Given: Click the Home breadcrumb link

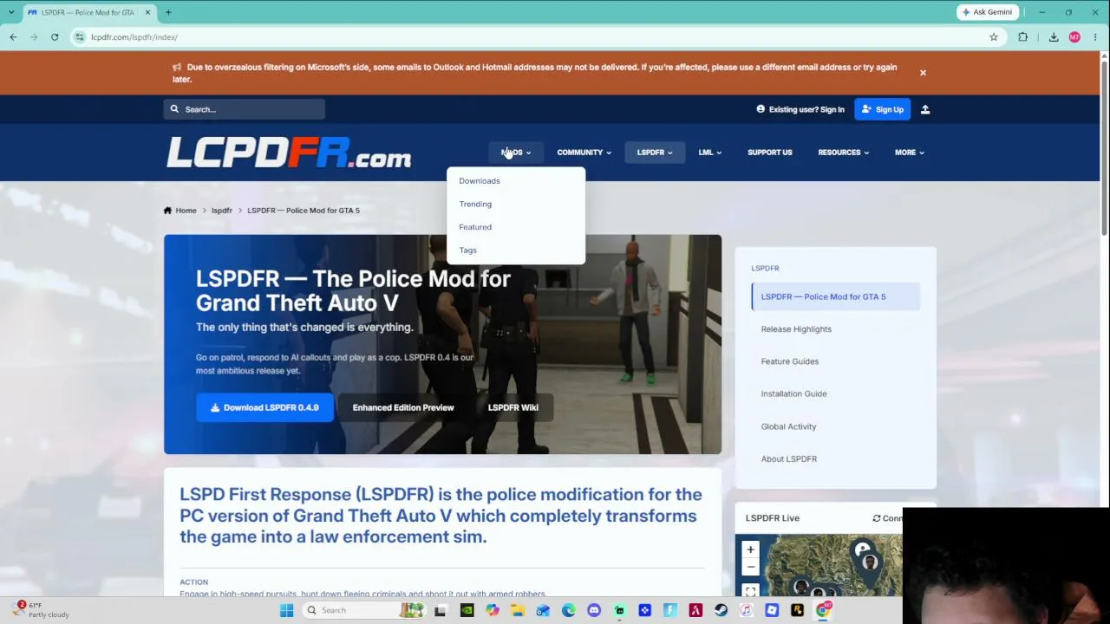Looking at the screenshot, I should pos(180,211).
